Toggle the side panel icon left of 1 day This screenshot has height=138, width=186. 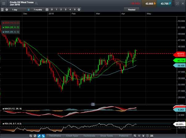coord(2,10)
